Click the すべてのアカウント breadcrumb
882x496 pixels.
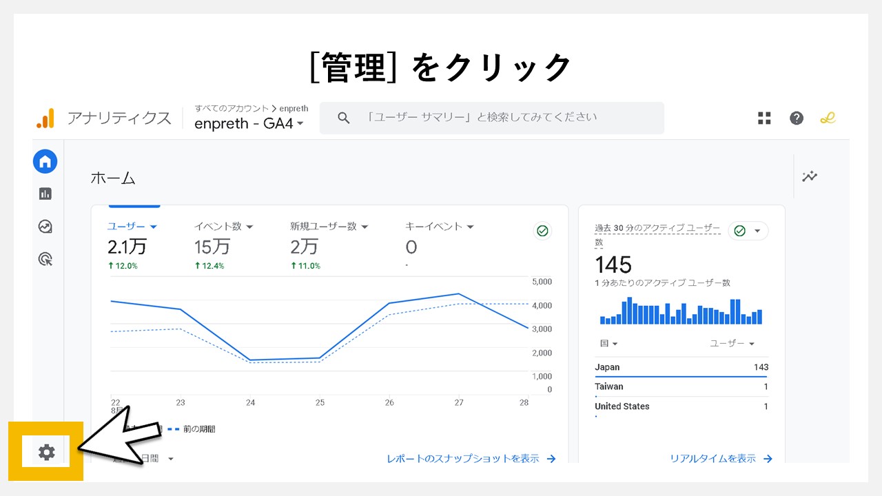[x=232, y=108]
